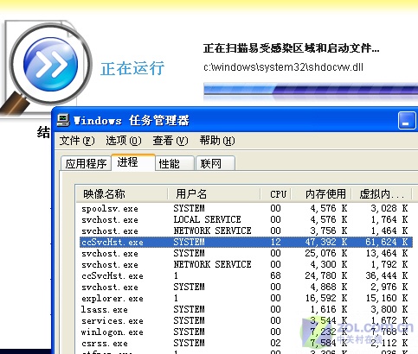Select svchost.exe using 25,076 K memory
The height and width of the screenshot is (354, 418).
(246, 253)
